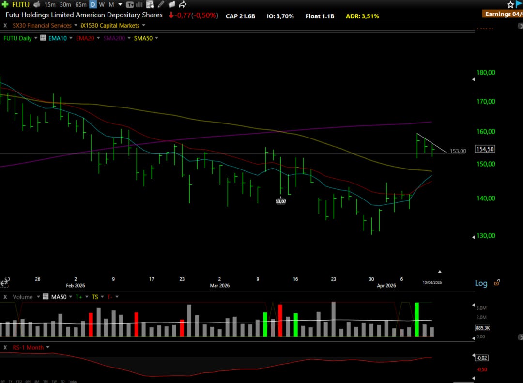
Task: Switch to the 30m timeframe
Action: tap(65, 5)
